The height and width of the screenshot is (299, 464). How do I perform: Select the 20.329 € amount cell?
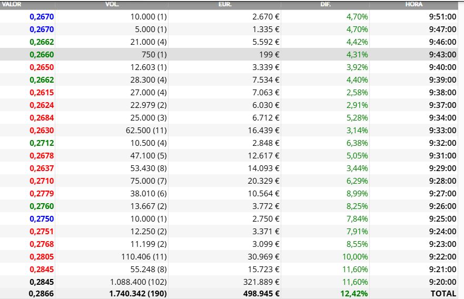pyautogui.click(x=263, y=181)
